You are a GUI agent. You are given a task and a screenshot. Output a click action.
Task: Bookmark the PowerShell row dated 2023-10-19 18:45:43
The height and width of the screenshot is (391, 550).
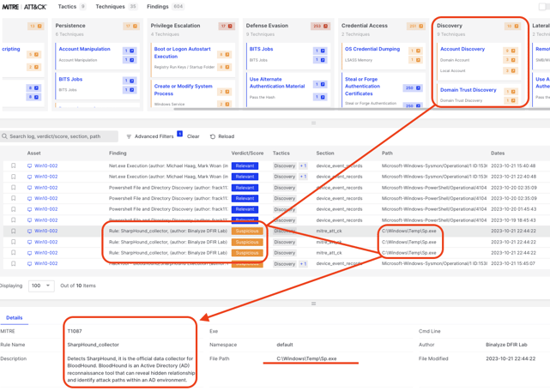14,220
